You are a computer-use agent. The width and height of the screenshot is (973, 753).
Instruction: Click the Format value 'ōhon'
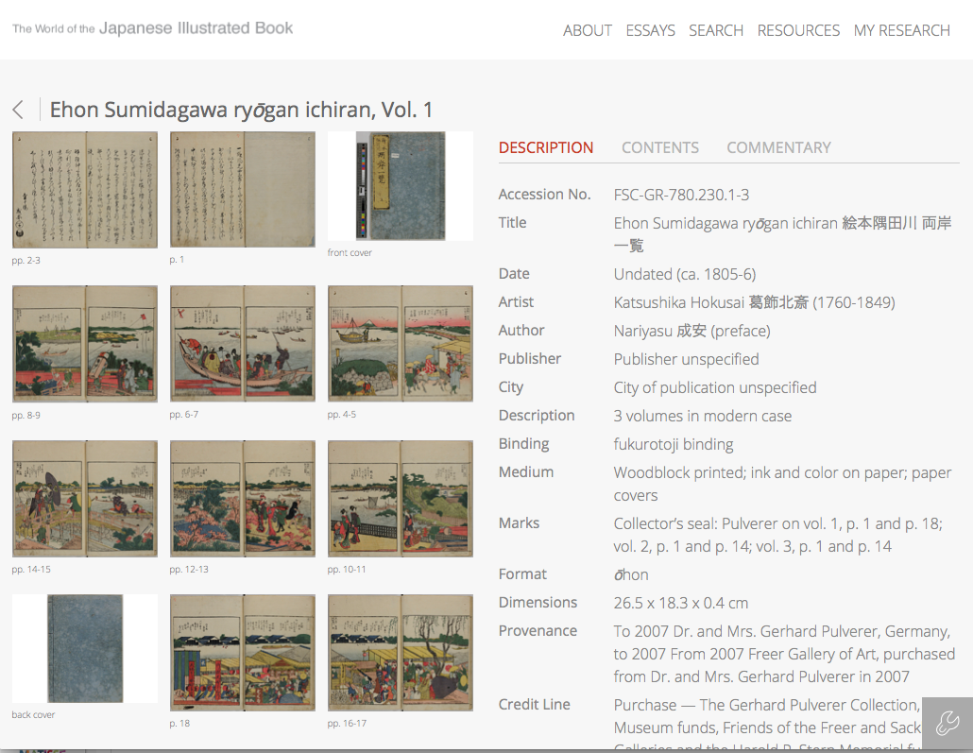tap(631, 574)
